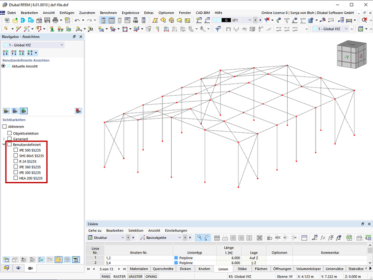This screenshot has height=280, width=373.
Task: Click the view in X direction icon
Action: 5,53
